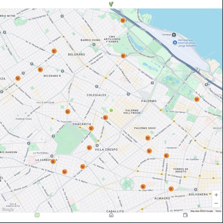Viewport: 223px width, 223px height.
Task: Open the map tab in bottom navigation
Action: 37,215
